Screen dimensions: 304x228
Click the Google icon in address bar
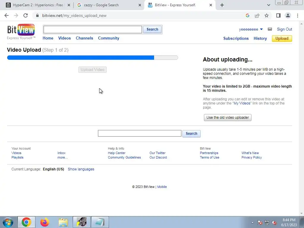coord(247,15)
